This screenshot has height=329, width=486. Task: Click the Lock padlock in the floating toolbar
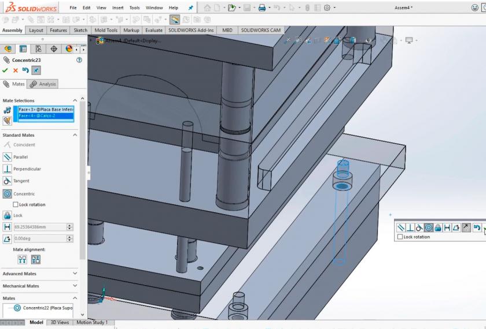coord(438,228)
